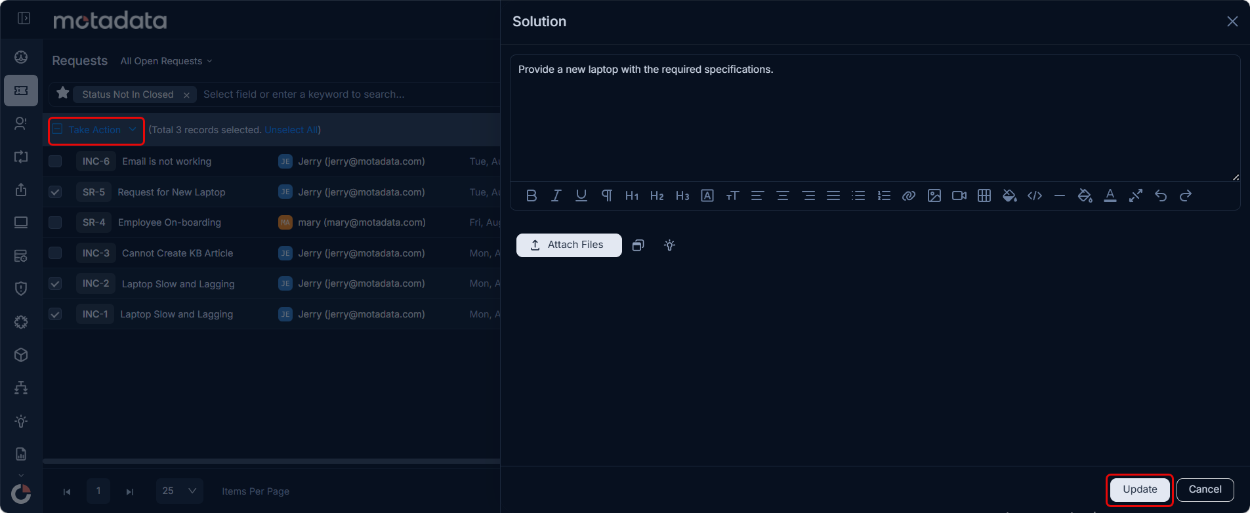
Task: Insert a table into the editor
Action: (x=984, y=195)
